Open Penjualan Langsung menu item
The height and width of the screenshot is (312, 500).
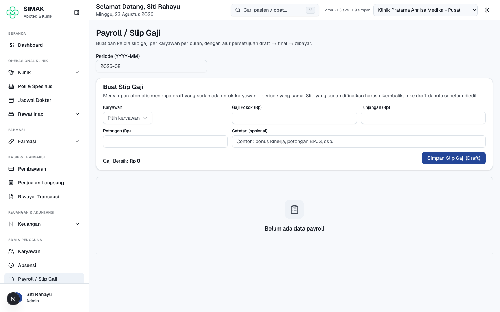[44, 183]
